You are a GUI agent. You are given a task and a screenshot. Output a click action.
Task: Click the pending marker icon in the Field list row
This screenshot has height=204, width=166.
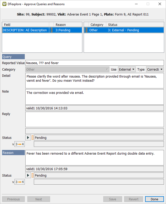click(51, 30)
